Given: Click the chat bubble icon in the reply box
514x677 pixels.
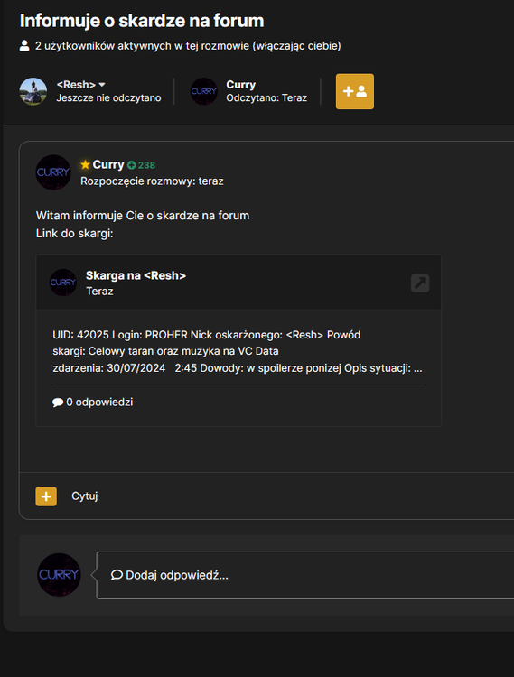Looking at the screenshot, I should [x=117, y=575].
